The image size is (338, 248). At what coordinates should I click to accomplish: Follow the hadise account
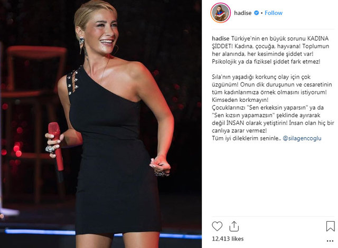pyautogui.click(x=274, y=13)
